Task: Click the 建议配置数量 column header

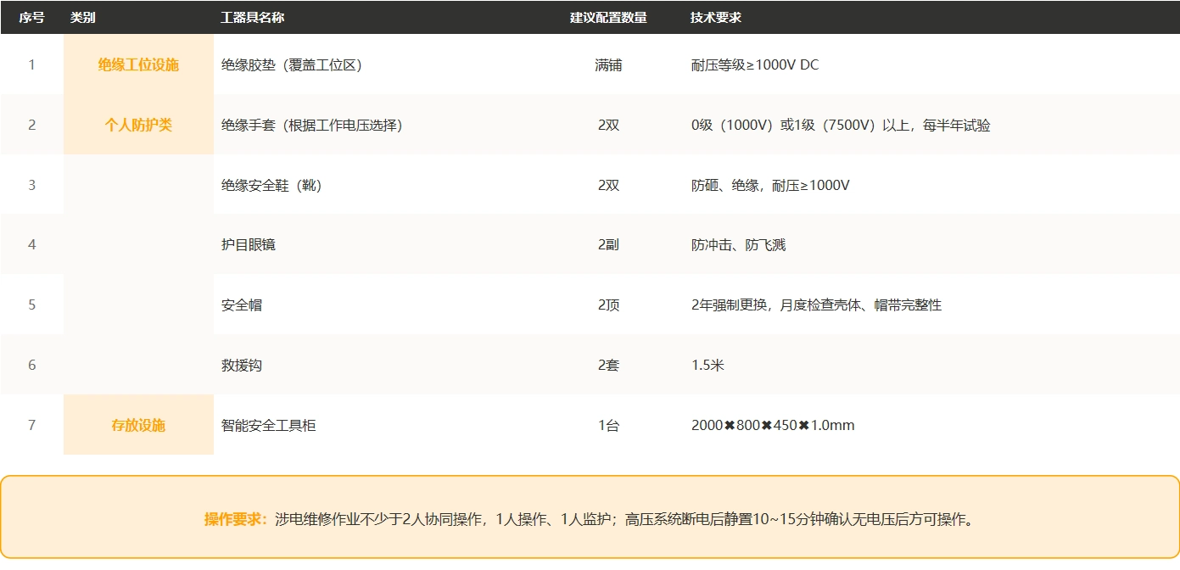Action: tap(608, 17)
